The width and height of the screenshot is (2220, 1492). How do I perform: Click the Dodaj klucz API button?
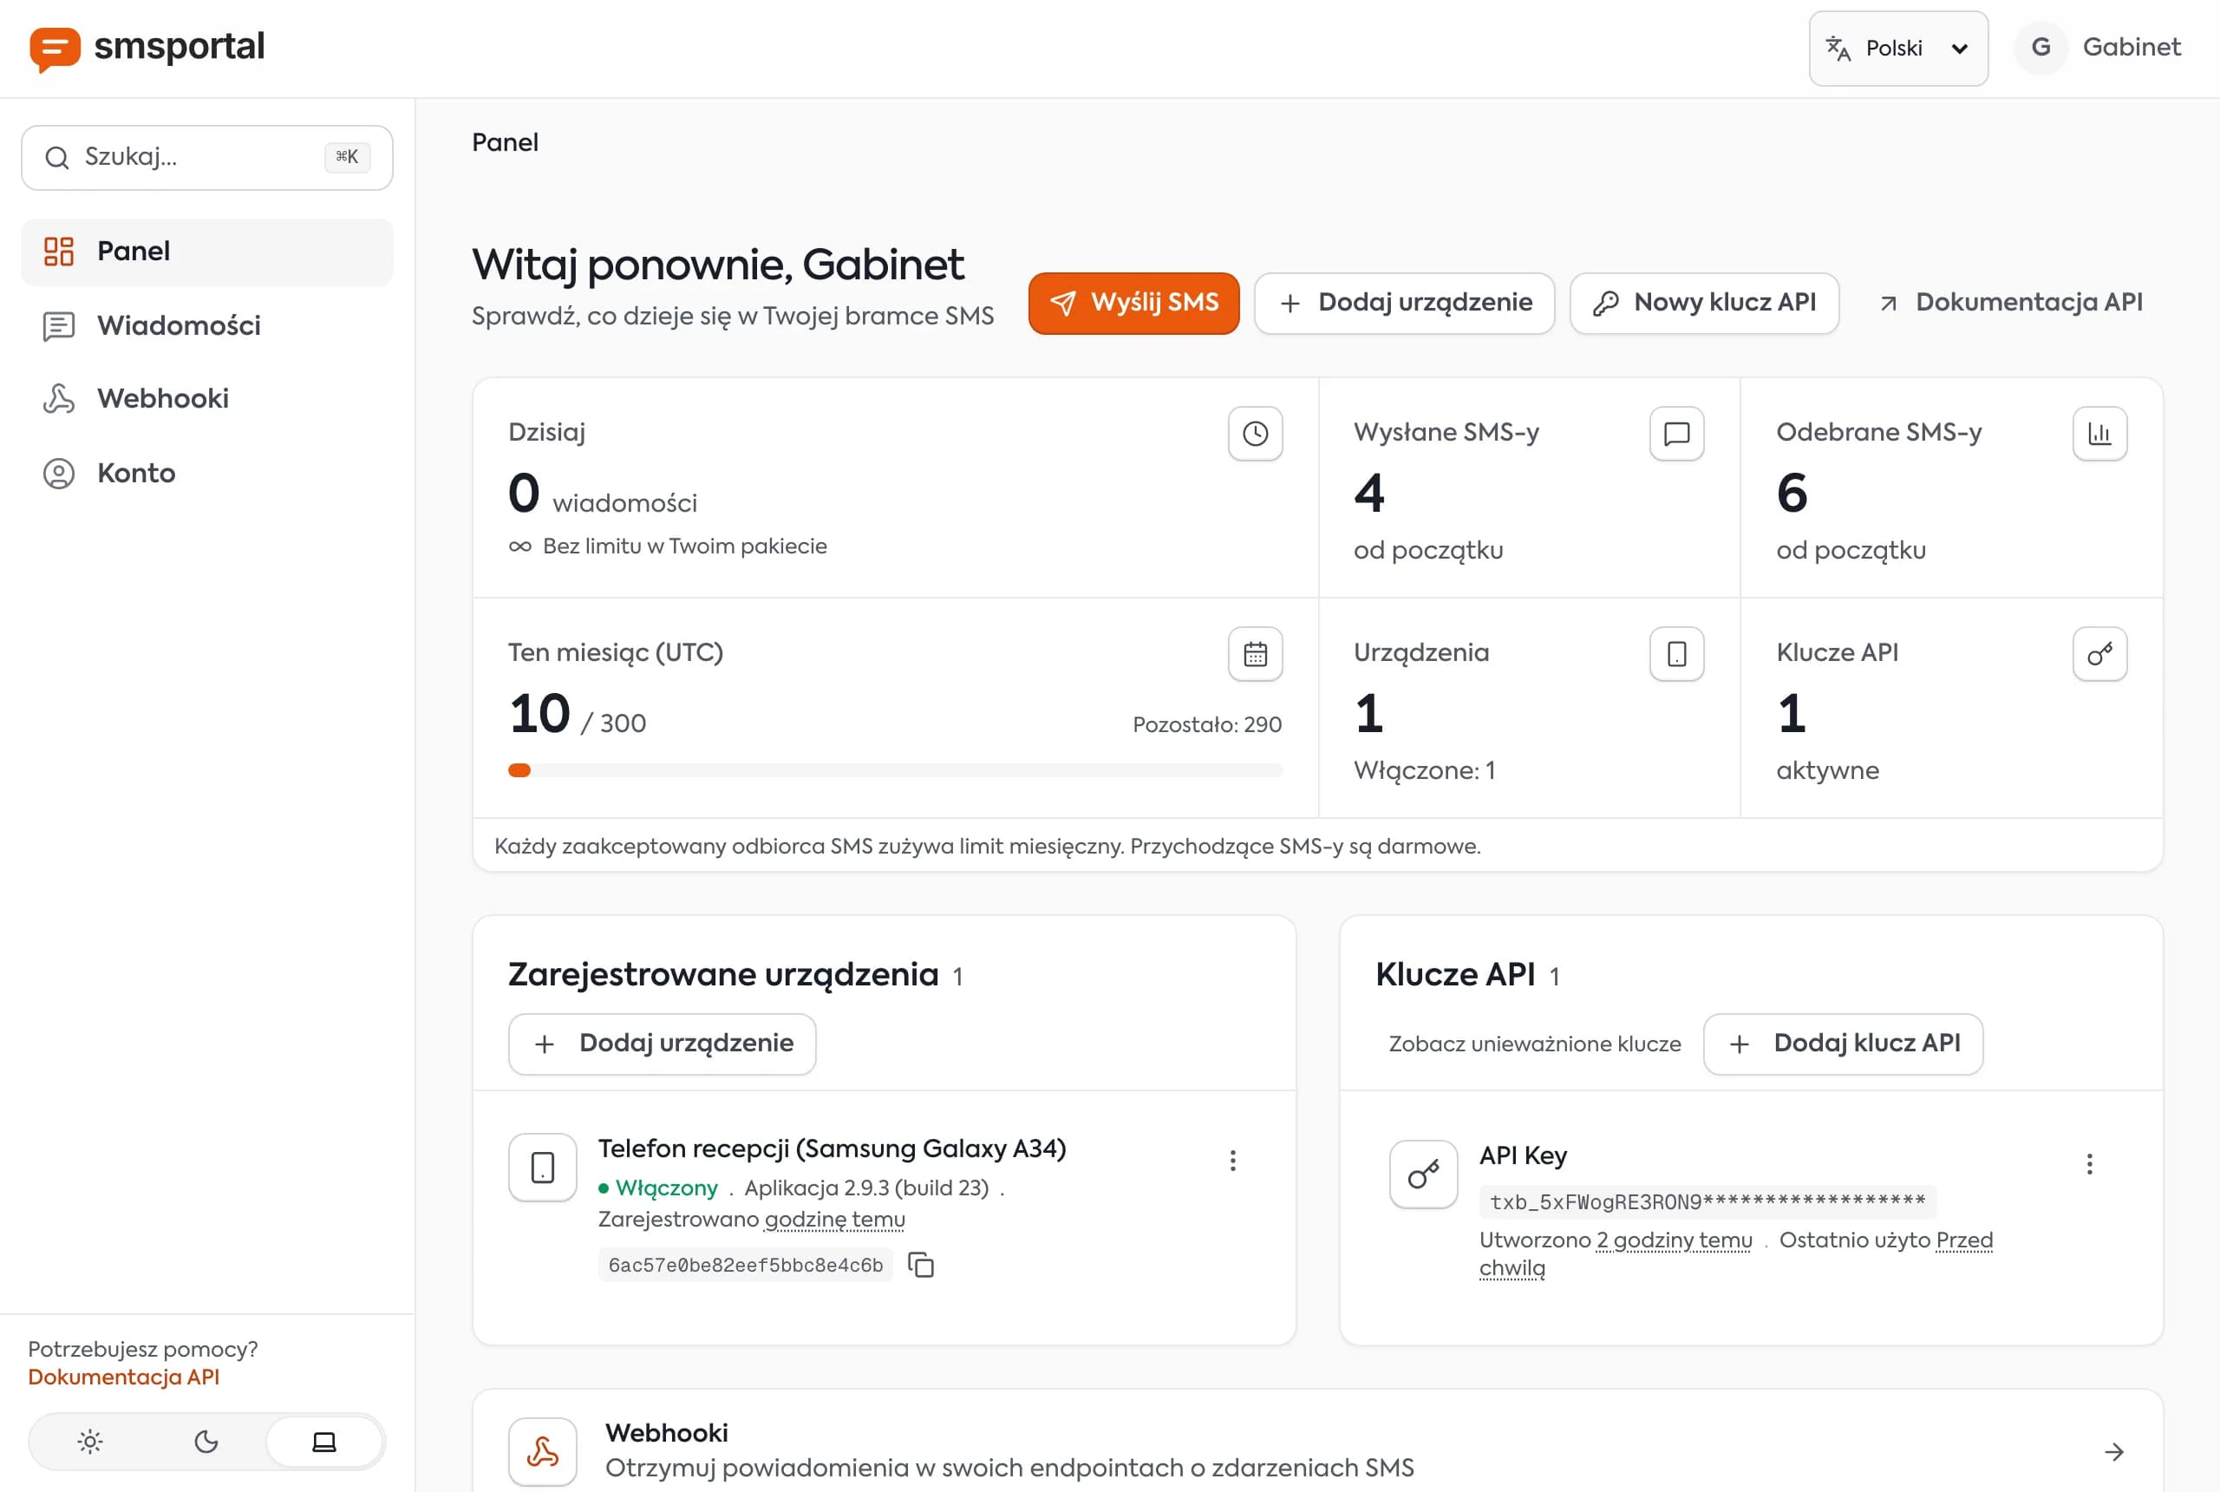pos(1843,1044)
